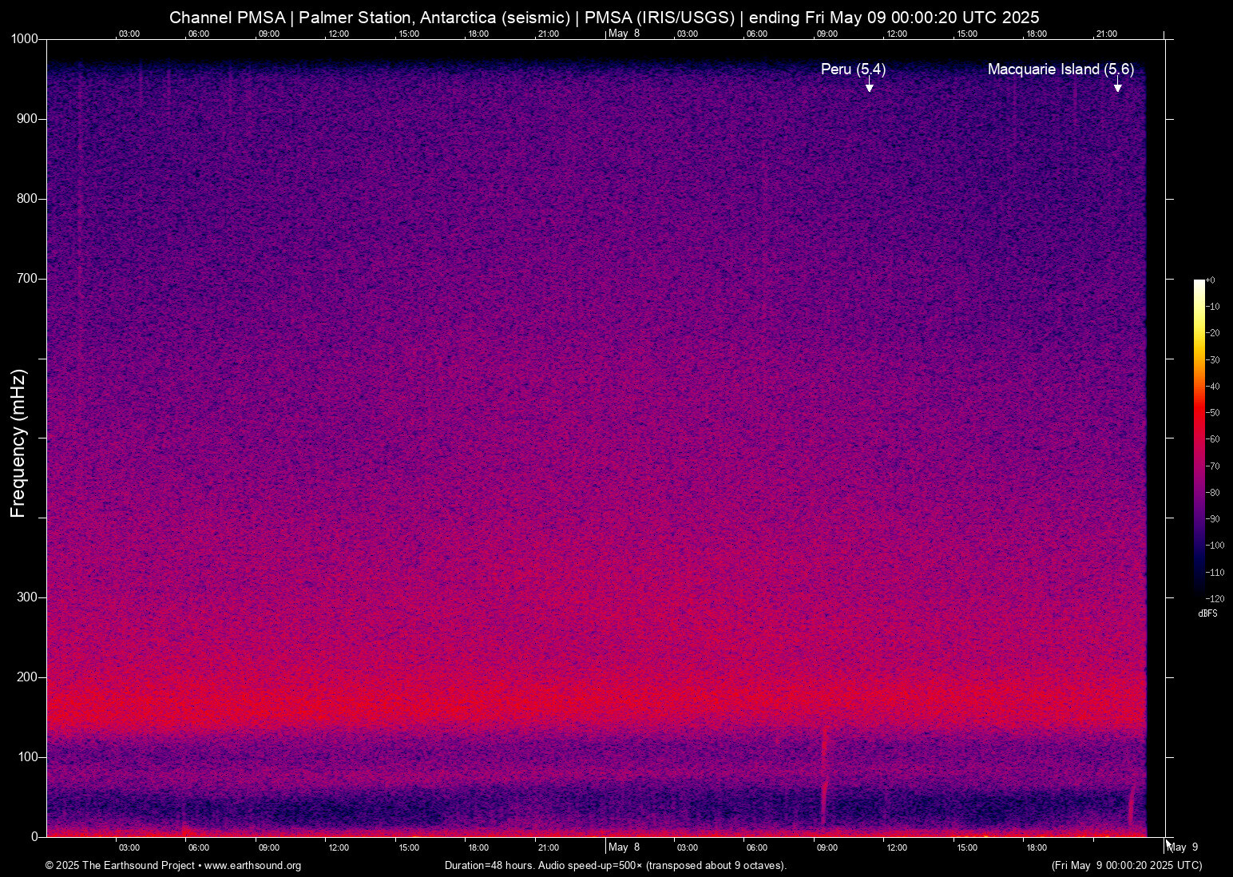This screenshot has height=877, width=1233.
Task: Click the -80 value on the color scale
Action: pos(1213,493)
